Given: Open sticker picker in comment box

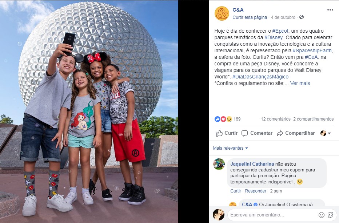Looking at the screenshot, I should 330,215.
